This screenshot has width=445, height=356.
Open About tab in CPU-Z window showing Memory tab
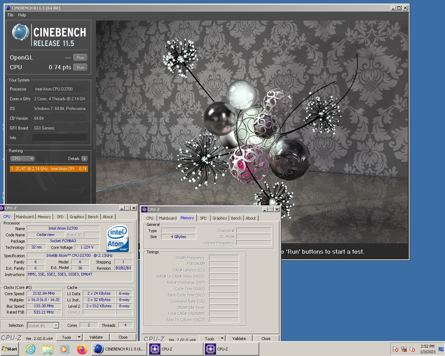[251, 218]
